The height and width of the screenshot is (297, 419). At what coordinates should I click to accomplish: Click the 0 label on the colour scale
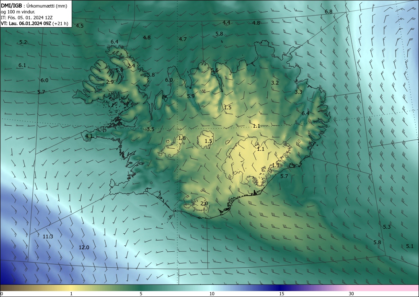click(2, 294)
